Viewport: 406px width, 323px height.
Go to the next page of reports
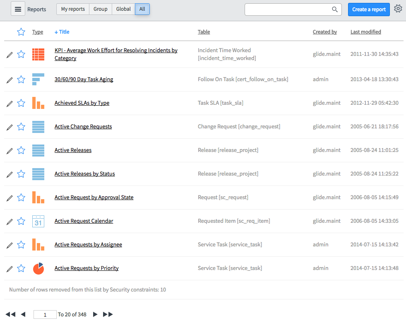click(x=95, y=314)
